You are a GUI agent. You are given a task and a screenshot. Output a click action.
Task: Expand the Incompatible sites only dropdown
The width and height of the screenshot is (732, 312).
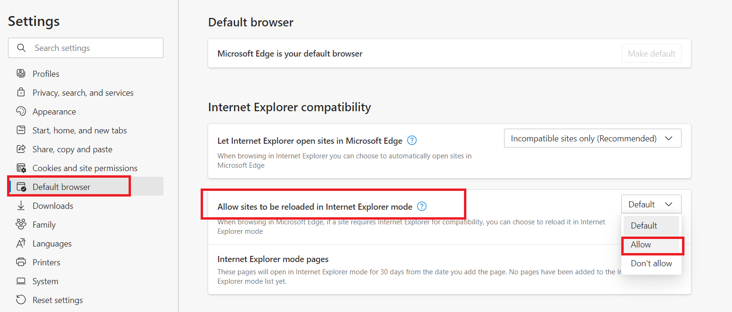pos(592,139)
